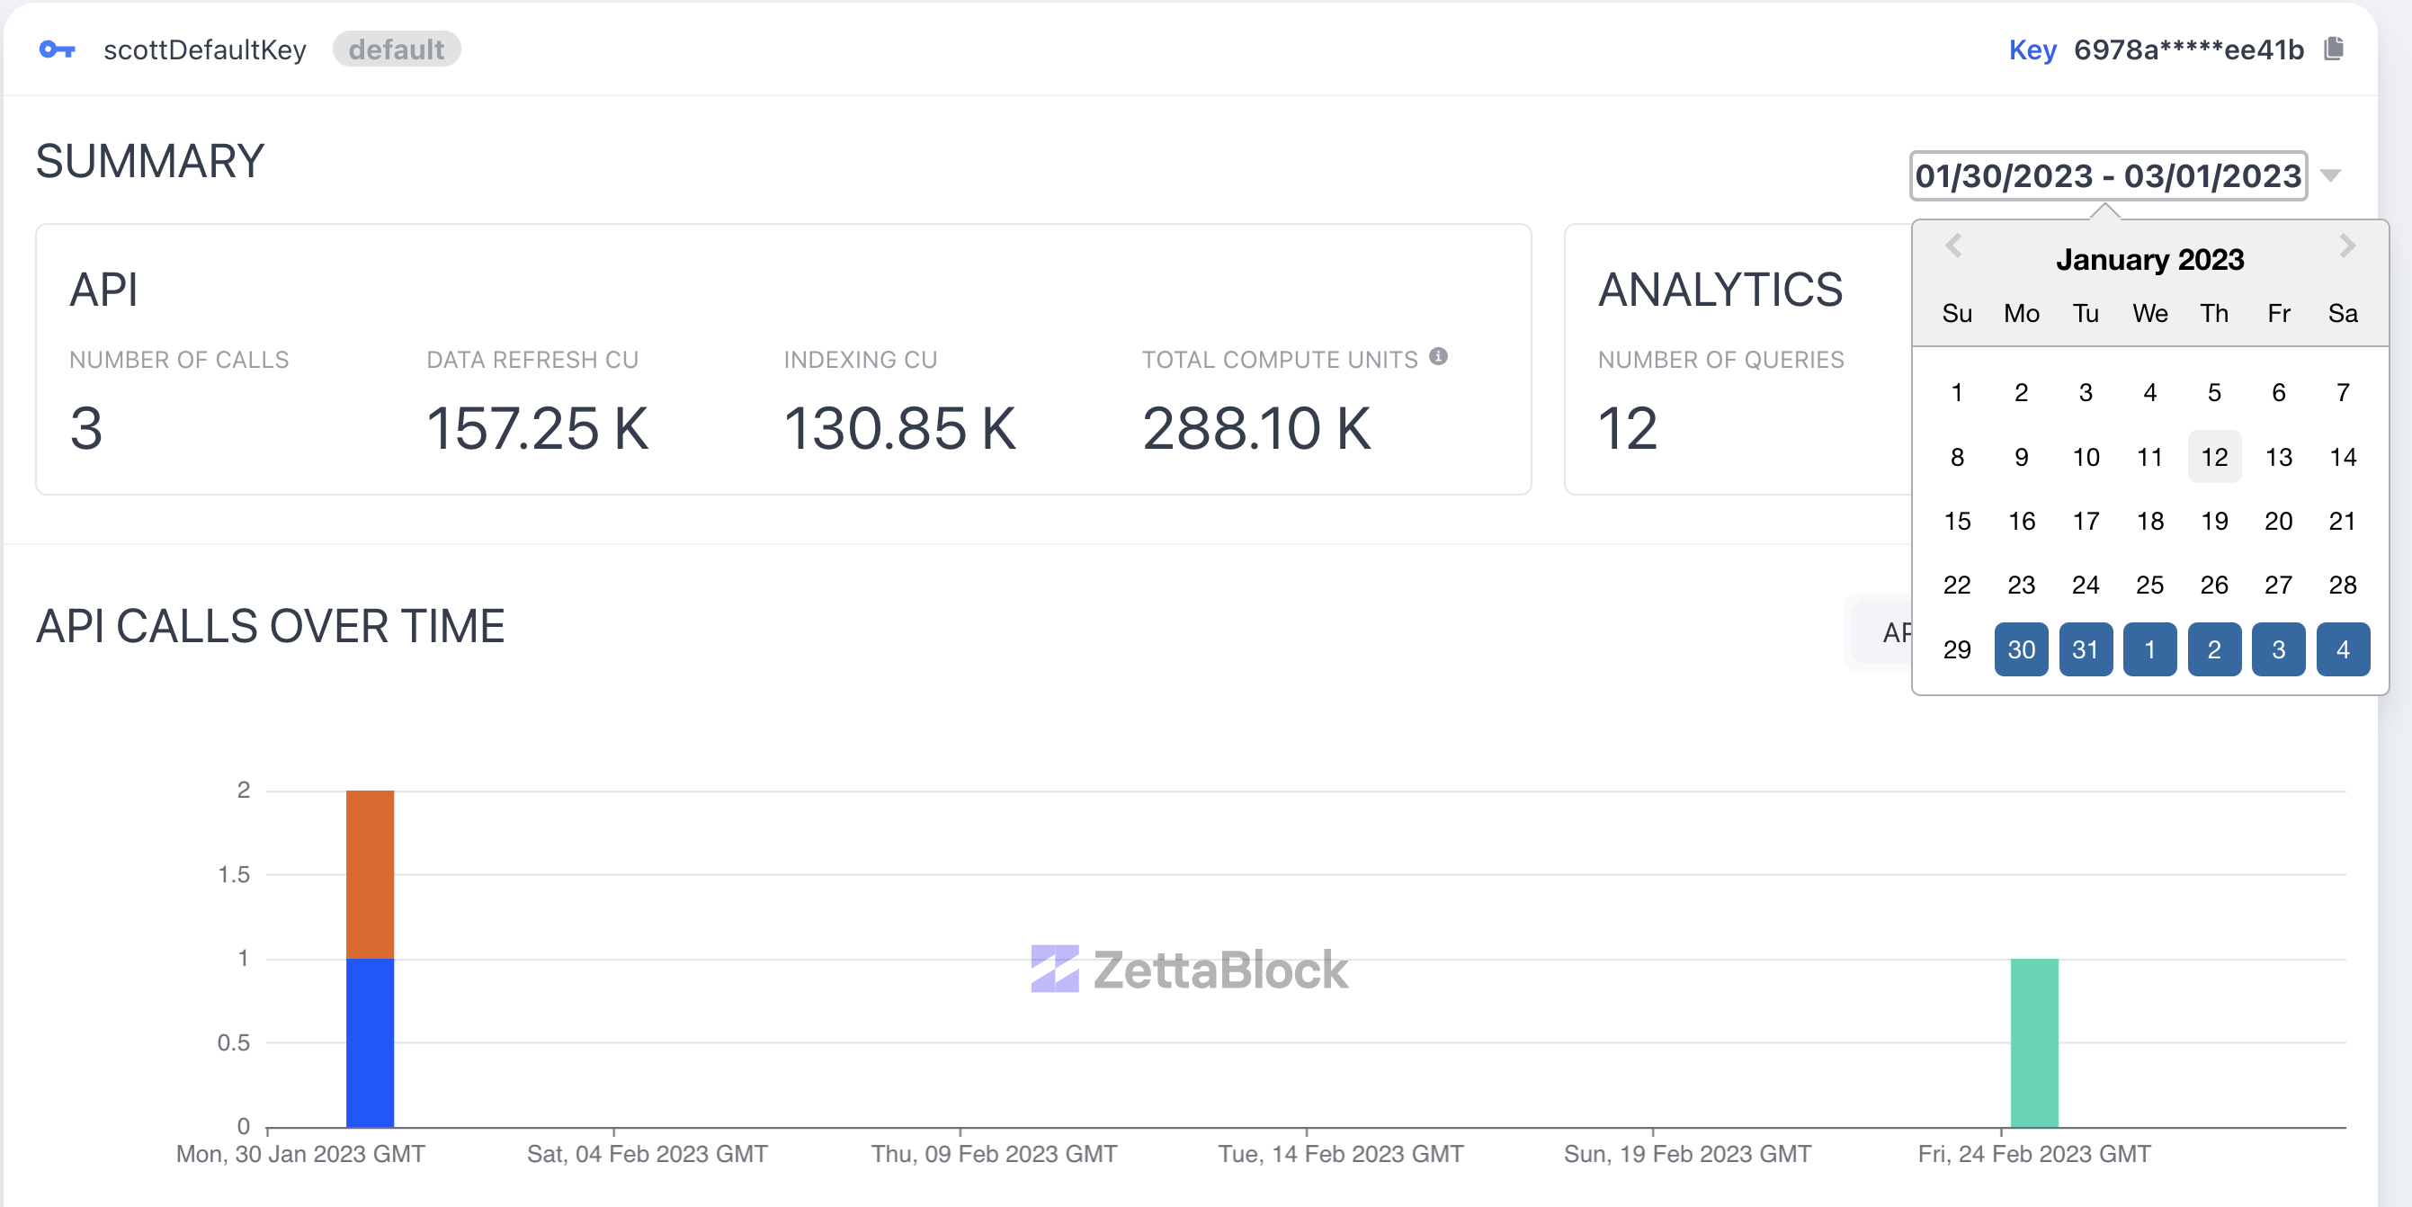The image size is (2412, 1207).
Task: Click the info icon beside Total Compute Units
Action: tap(1438, 357)
